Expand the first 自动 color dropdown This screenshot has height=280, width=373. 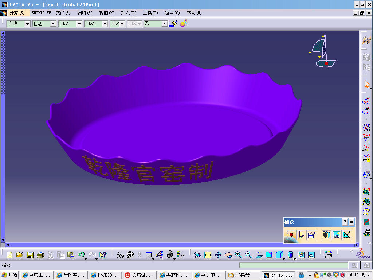(x=27, y=24)
